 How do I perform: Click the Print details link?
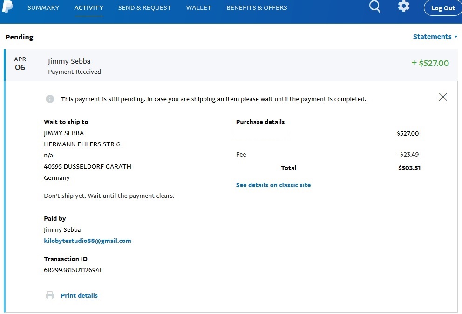[79, 295]
